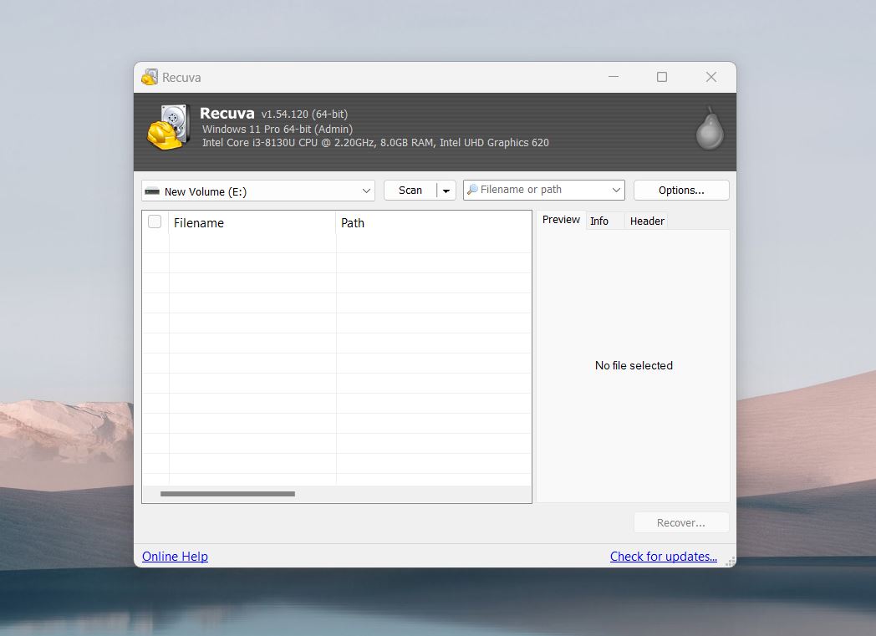Focus the Filename or path search field
Viewport: 876px width, 636px height.
pos(543,190)
